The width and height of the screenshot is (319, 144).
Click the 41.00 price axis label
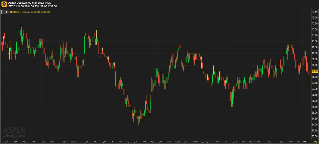(315, 41)
